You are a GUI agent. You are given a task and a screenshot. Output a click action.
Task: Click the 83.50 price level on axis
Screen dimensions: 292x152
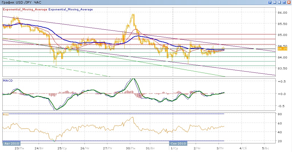pyautogui.click(x=282, y=68)
